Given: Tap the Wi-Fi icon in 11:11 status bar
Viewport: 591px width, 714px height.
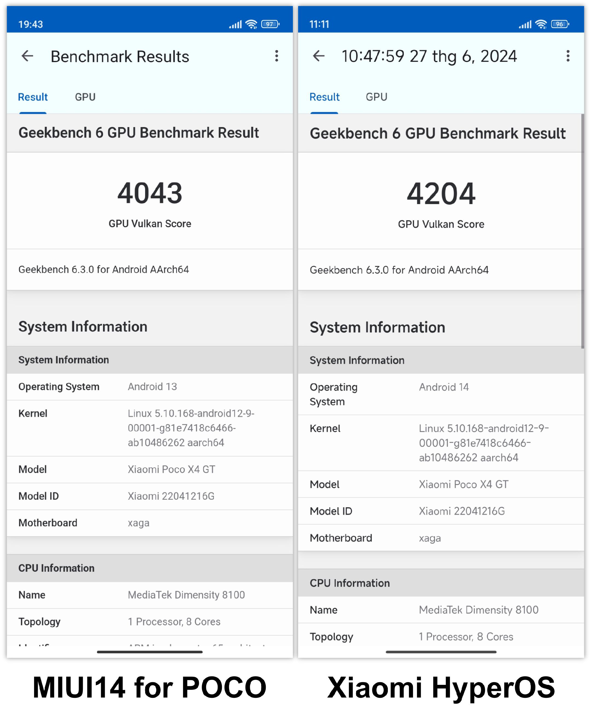Looking at the screenshot, I should pos(541,24).
